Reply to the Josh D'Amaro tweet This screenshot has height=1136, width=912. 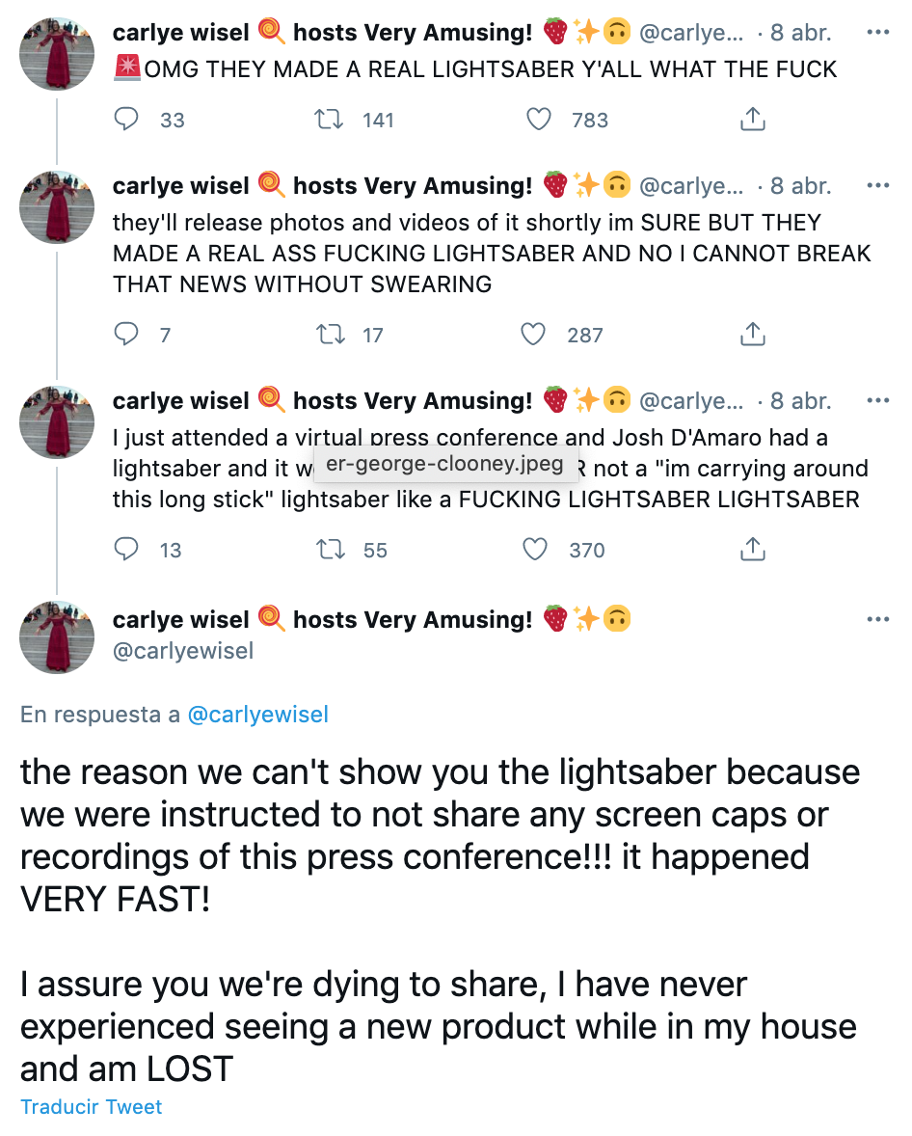pyautogui.click(x=127, y=550)
